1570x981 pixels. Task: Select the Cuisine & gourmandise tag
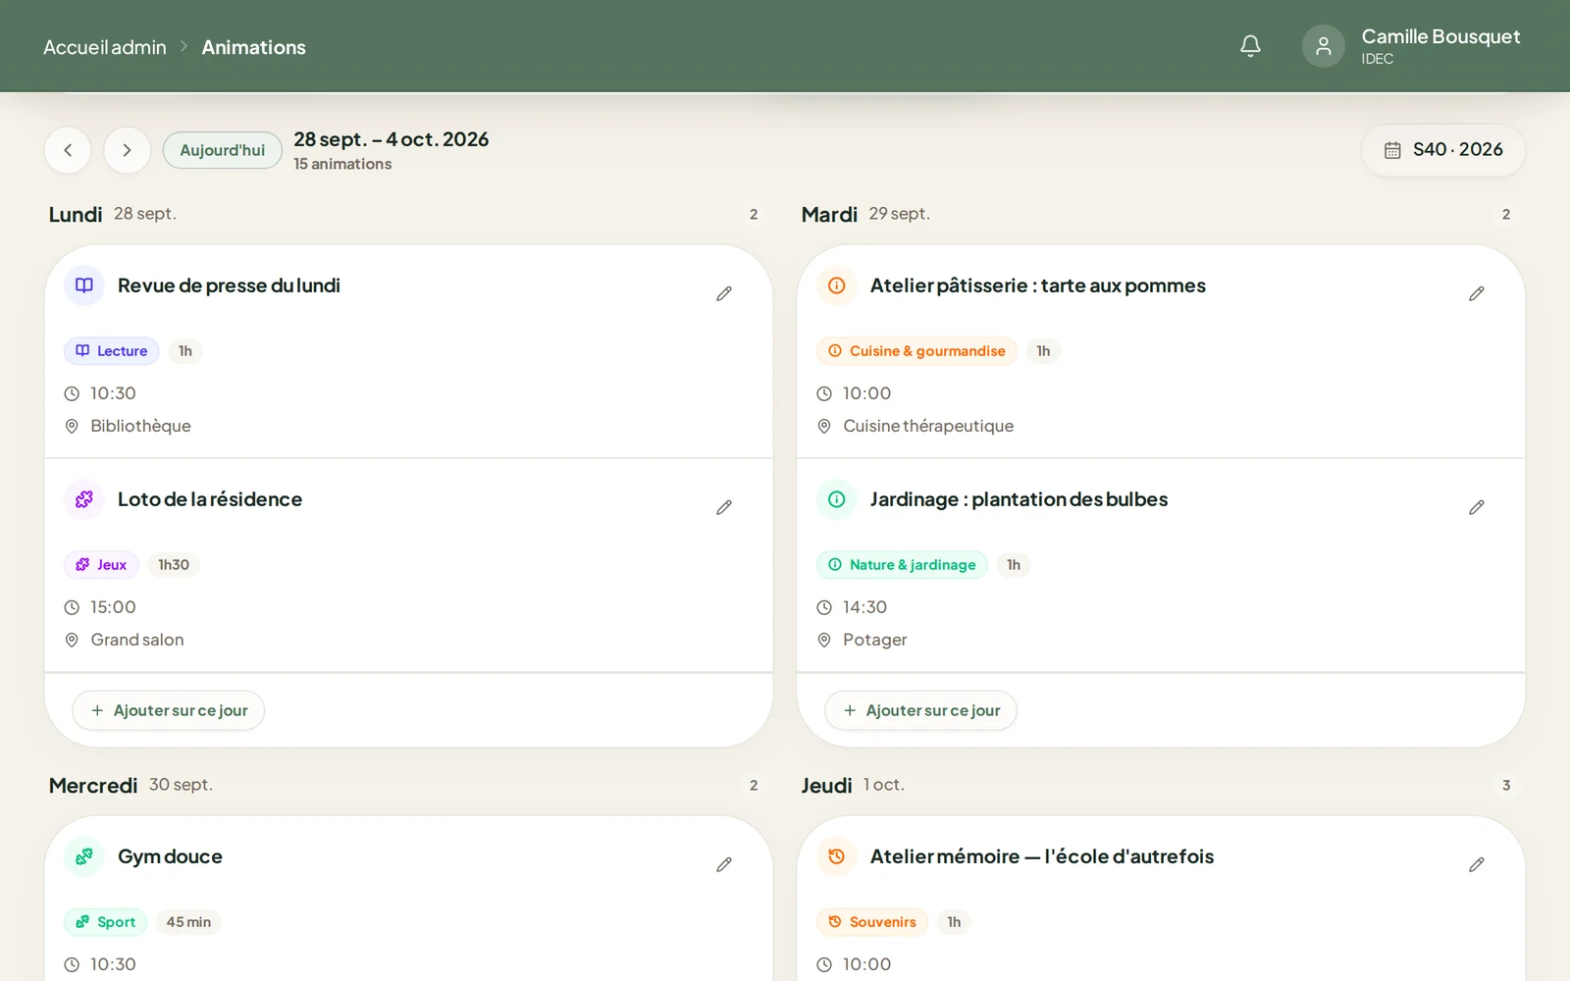coord(917,351)
